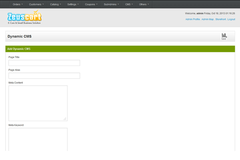The image size is (240, 160).
Task: Focus the Page Title text field
Action: [44, 63]
